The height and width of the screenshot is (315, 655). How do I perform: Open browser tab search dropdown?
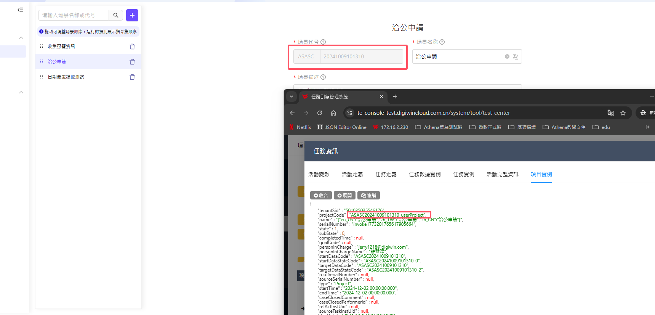coord(291,96)
